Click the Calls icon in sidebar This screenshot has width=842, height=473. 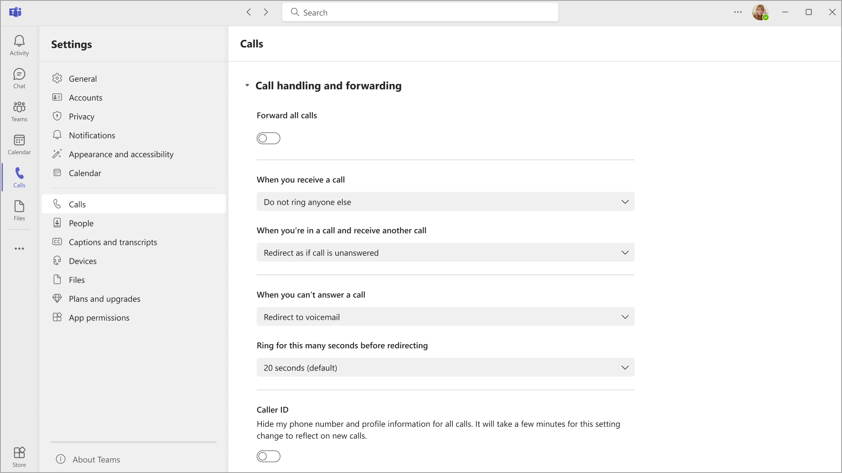(19, 177)
